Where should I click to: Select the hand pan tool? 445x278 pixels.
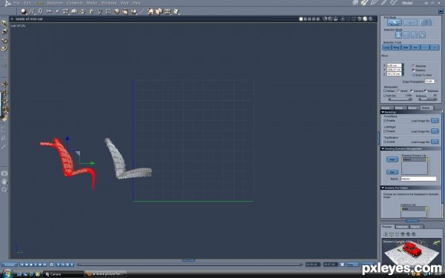pyautogui.click(x=4, y=182)
